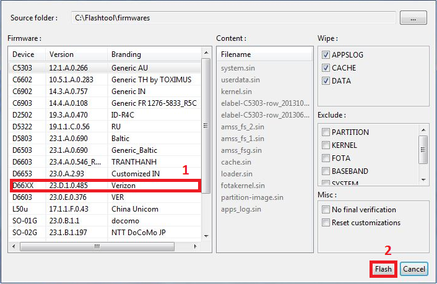The height and width of the screenshot is (284, 437).
Task: Click the Branding column header
Action: pos(155,54)
